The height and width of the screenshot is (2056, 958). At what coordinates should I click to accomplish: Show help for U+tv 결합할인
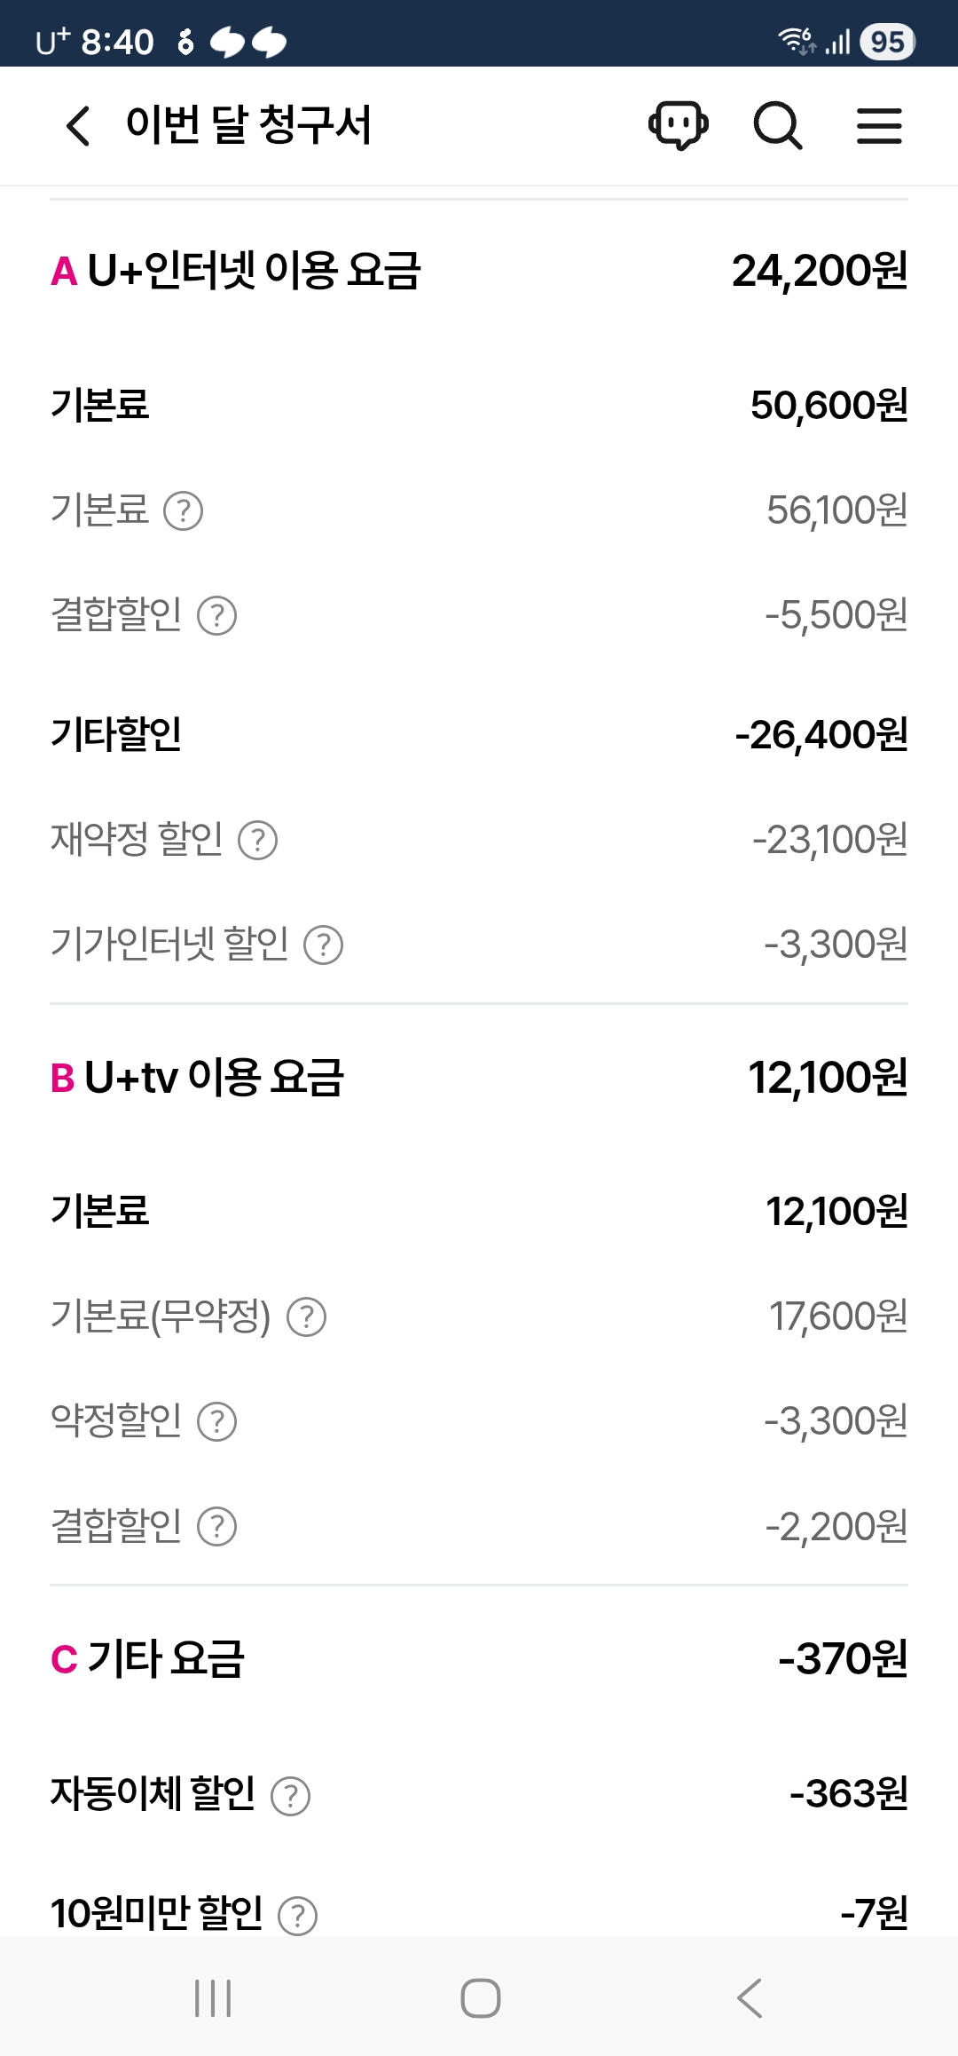click(x=216, y=1528)
